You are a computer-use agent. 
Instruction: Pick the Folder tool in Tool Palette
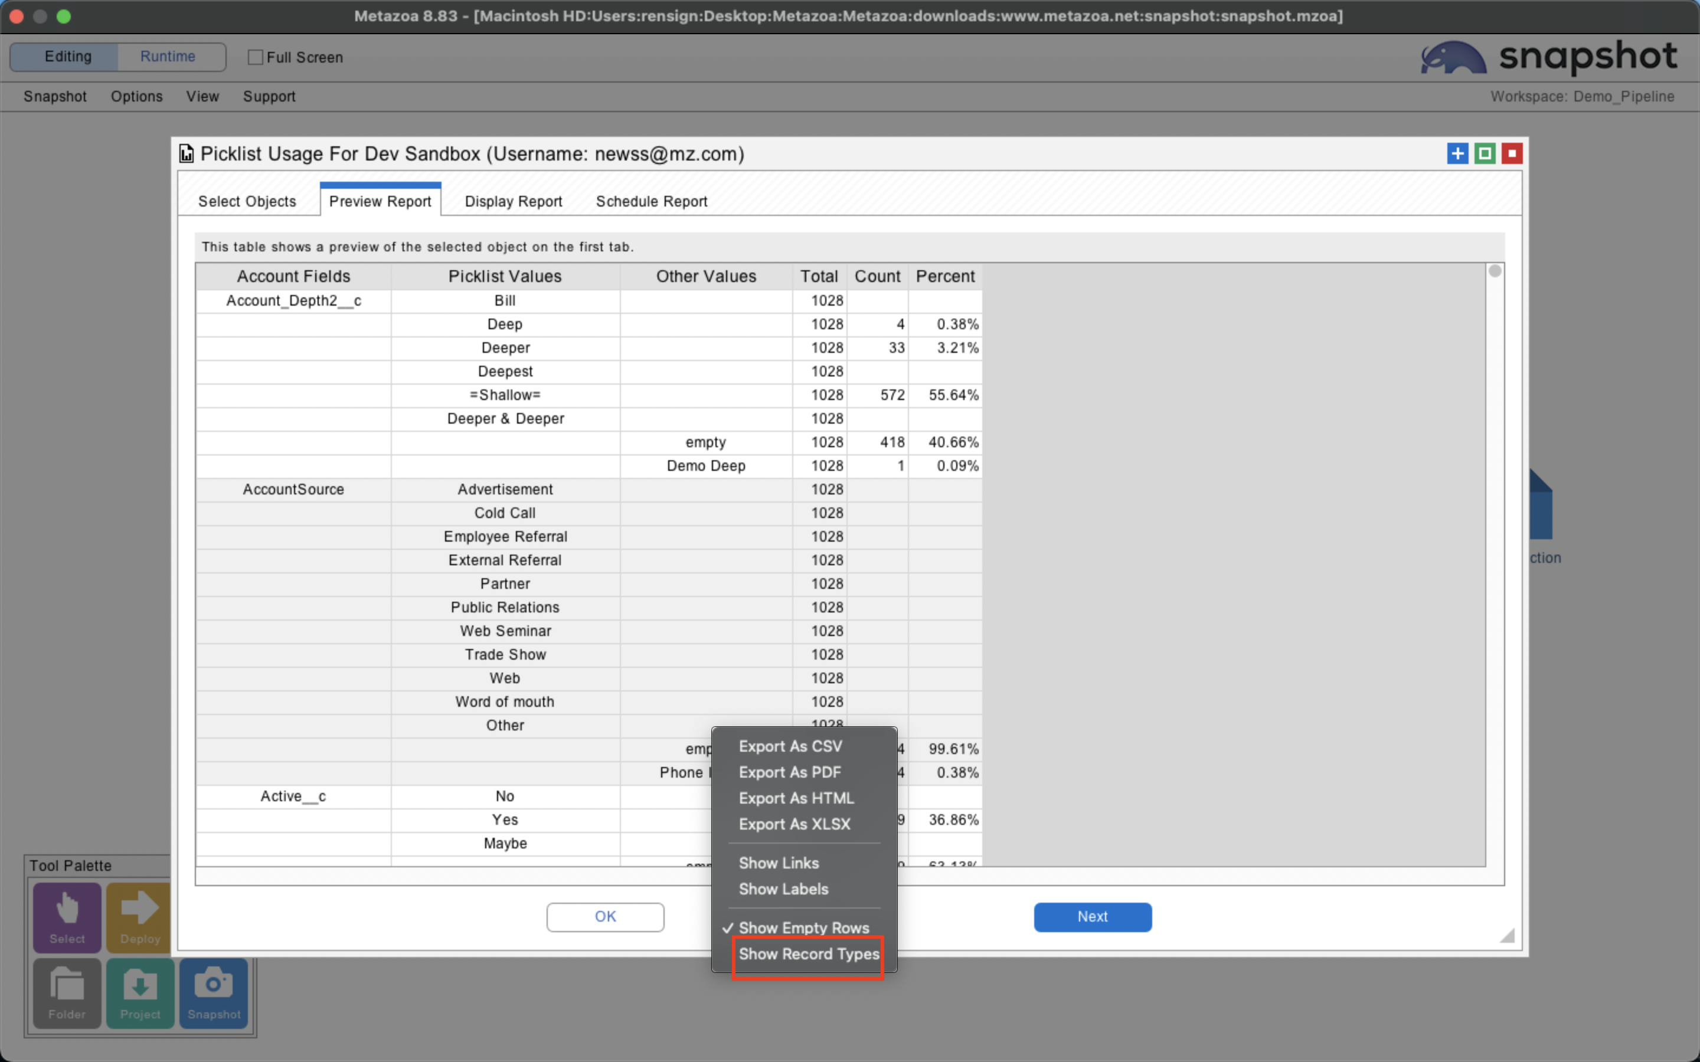tap(67, 993)
